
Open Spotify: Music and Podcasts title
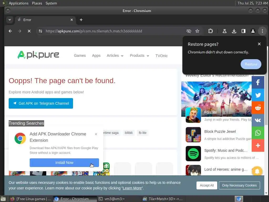coord(226,150)
